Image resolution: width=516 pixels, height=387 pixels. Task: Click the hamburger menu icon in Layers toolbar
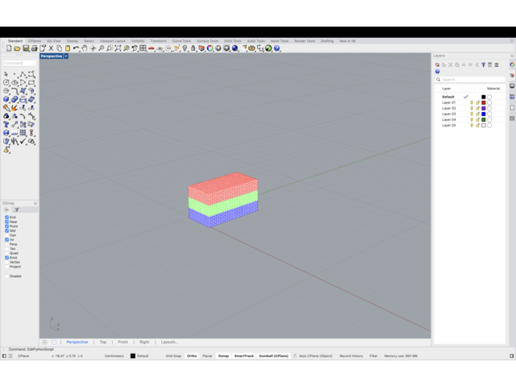pyautogui.click(x=497, y=65)
